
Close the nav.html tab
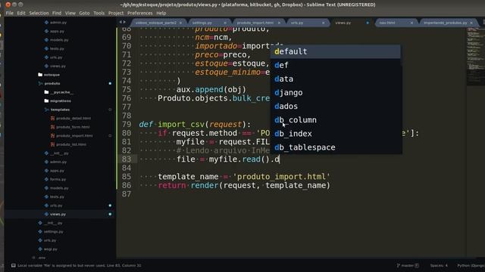pyautogui.click(x=411, y=23)
